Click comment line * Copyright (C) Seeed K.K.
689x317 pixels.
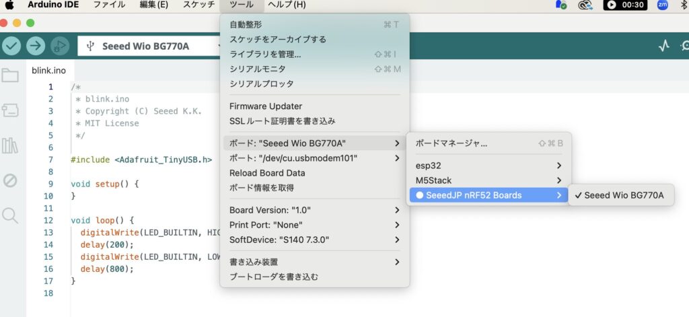point(139,111)
